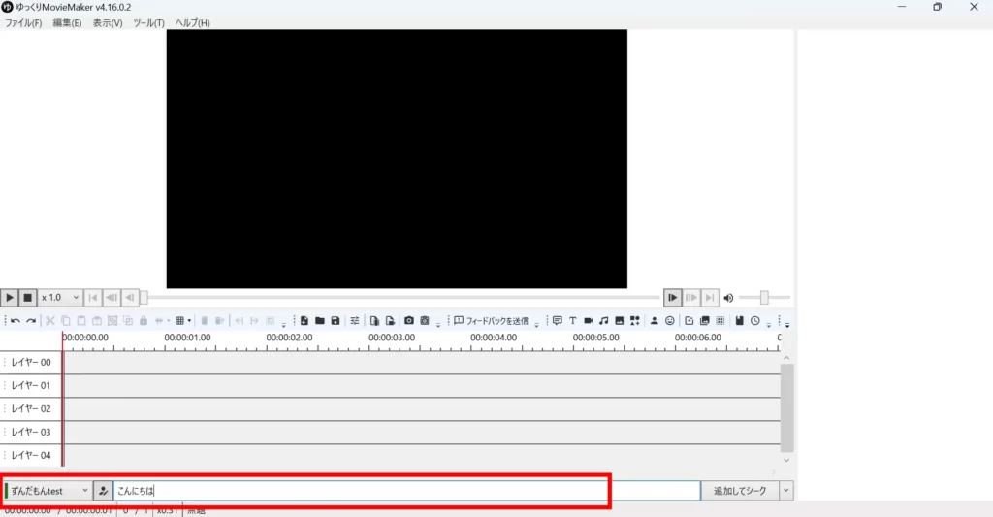Click the play from current position button

click(672, 297)
